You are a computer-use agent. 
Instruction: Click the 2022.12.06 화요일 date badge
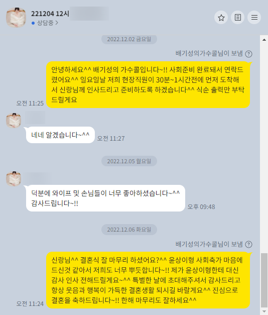(x=129, y=230)
